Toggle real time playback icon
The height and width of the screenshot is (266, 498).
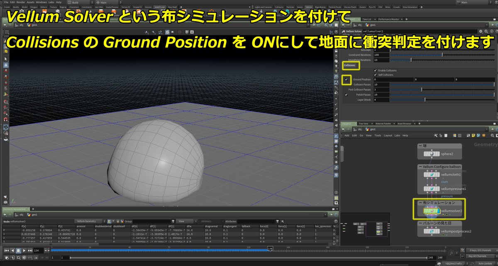[24, 258]
